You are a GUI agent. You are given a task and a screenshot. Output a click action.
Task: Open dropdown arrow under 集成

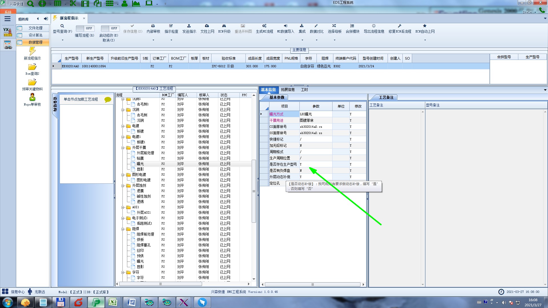click(302, 40)
